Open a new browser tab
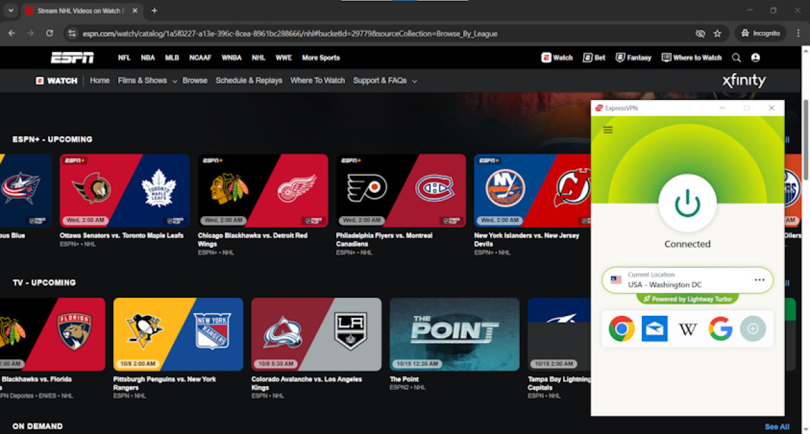 click(x=155, y=11)
